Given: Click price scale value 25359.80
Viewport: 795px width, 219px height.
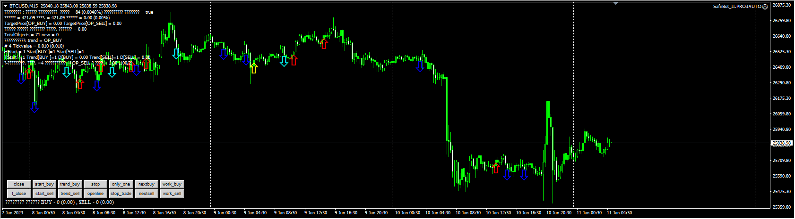Looking at the screenshot, I should [782, 207].
